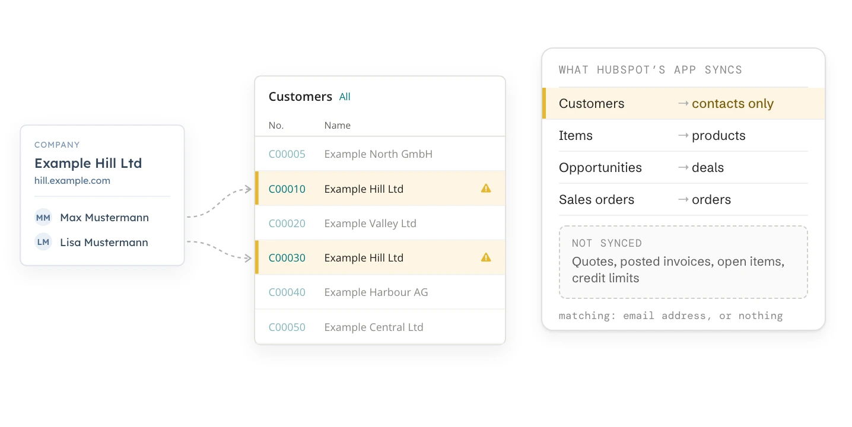Click the Opportunities sync row label
Image resolution: width=852 pixels, height=427 pixels.
click(x=600, y=168)
